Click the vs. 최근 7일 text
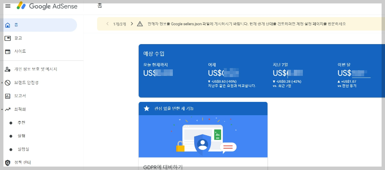The height and width of the screenshot is (170, 385). pos(282,86)
